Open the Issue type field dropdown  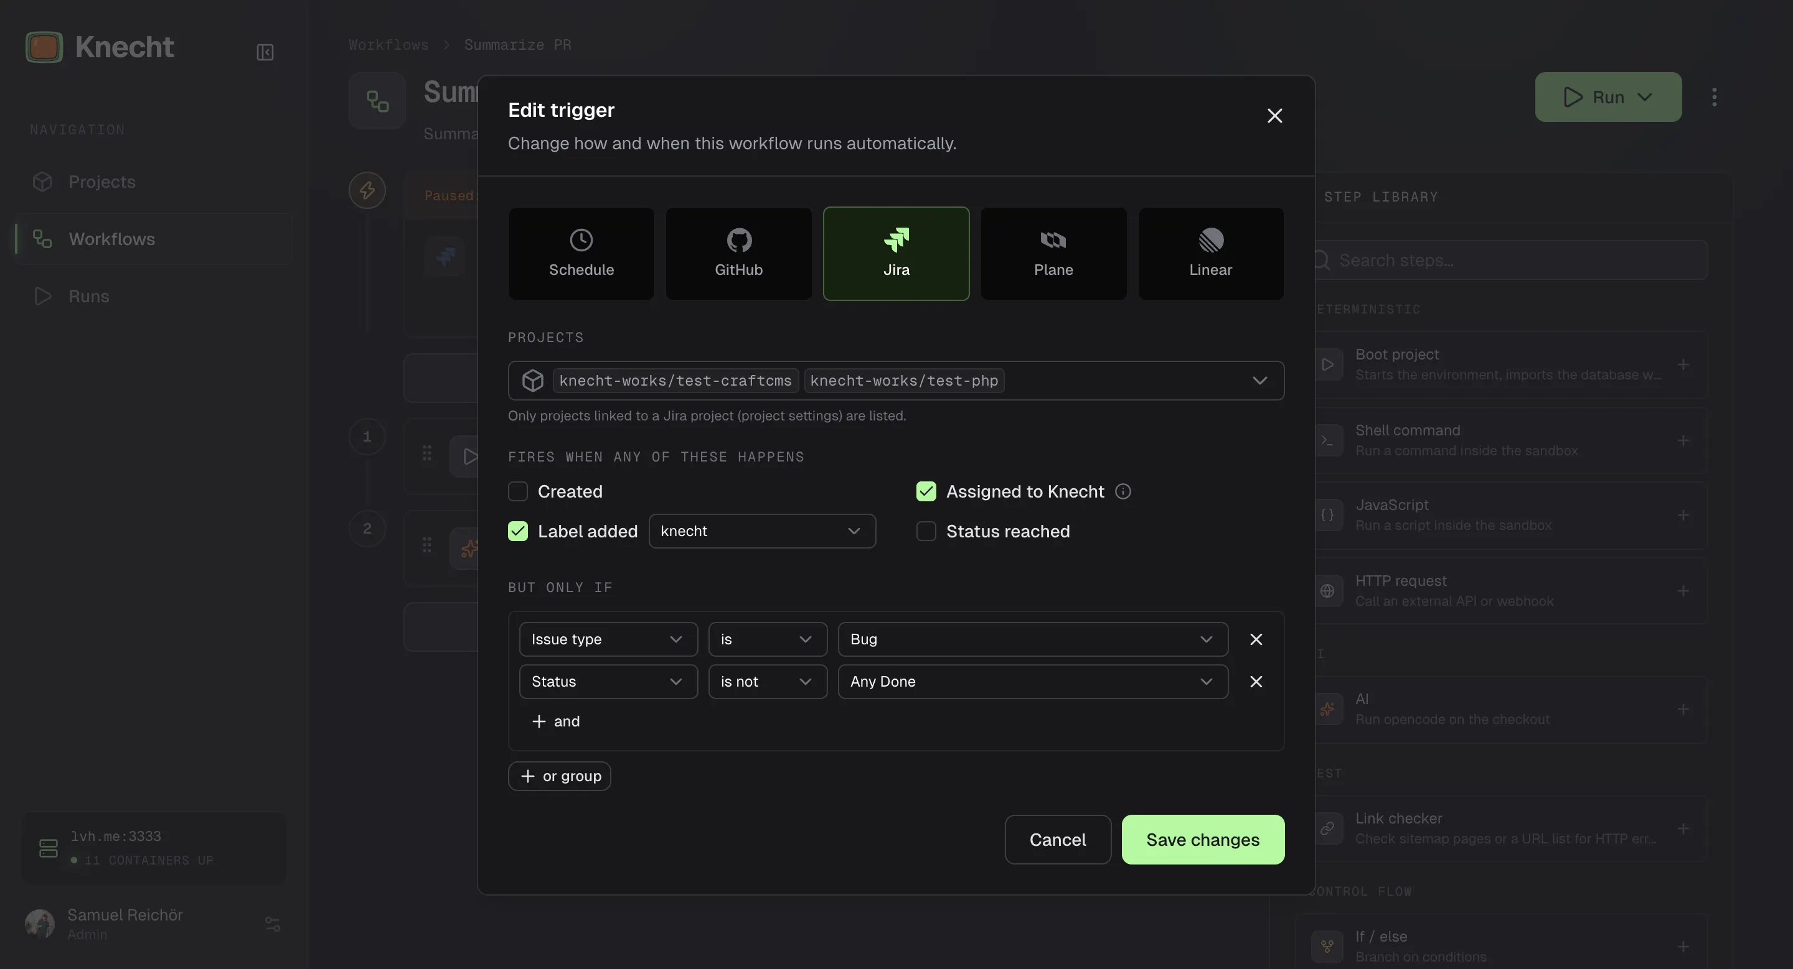pos(608,639)
